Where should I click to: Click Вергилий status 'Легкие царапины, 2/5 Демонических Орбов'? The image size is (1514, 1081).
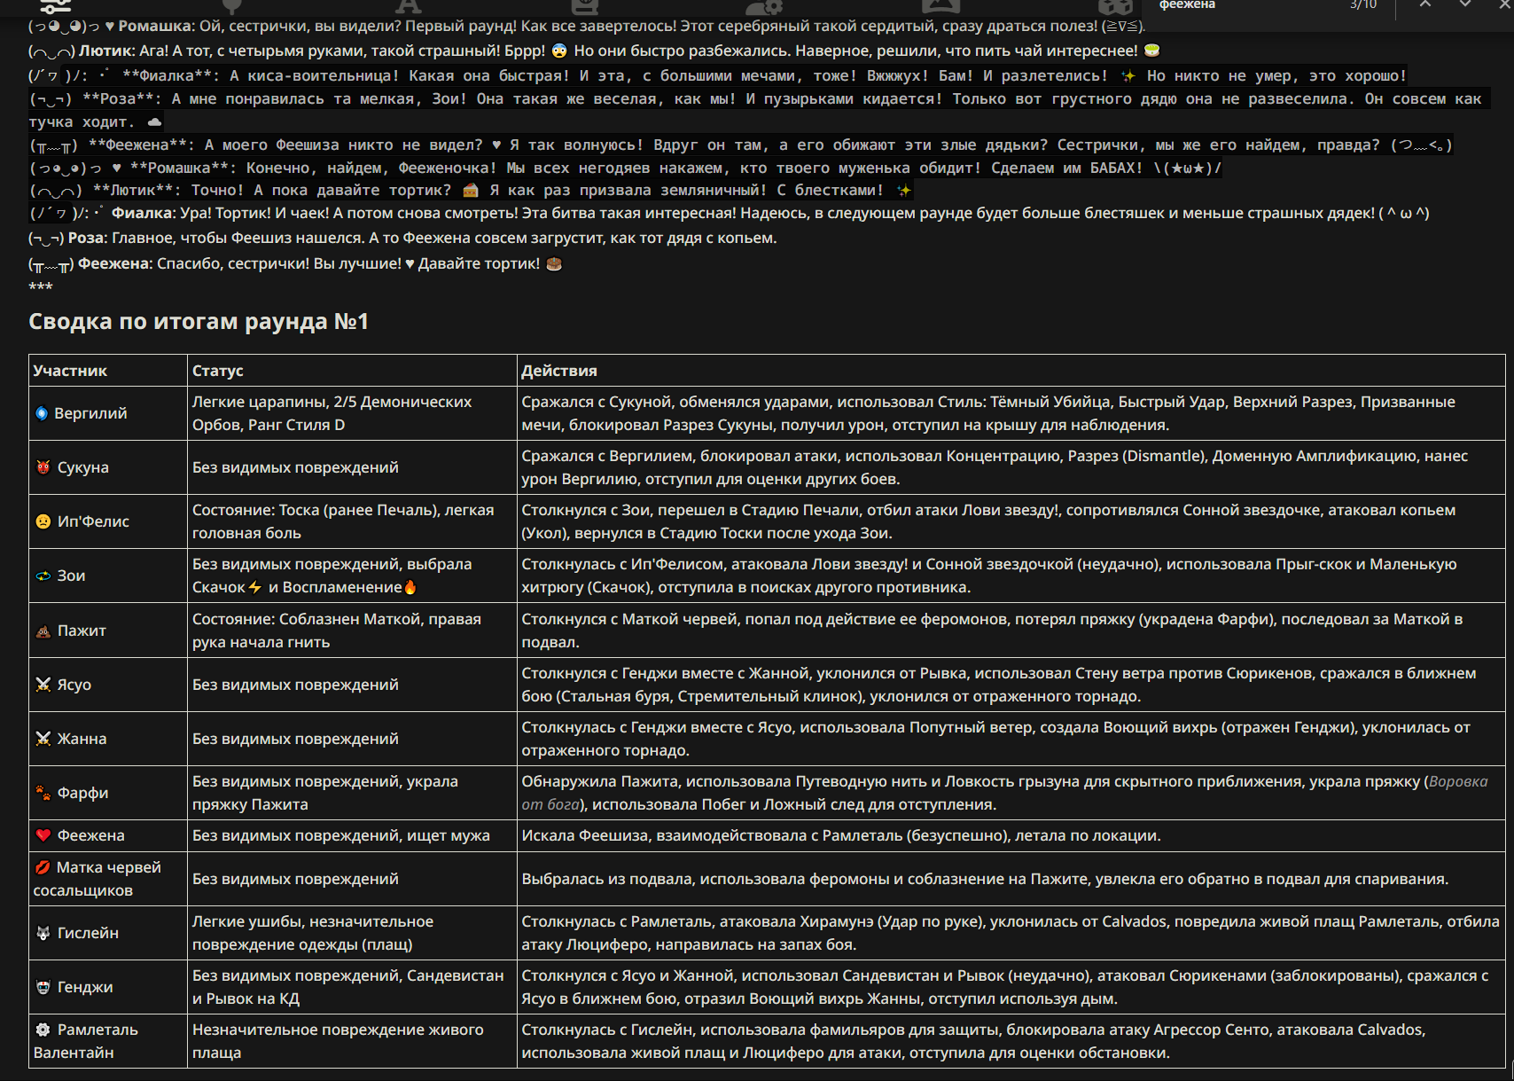tap(352, 413)
